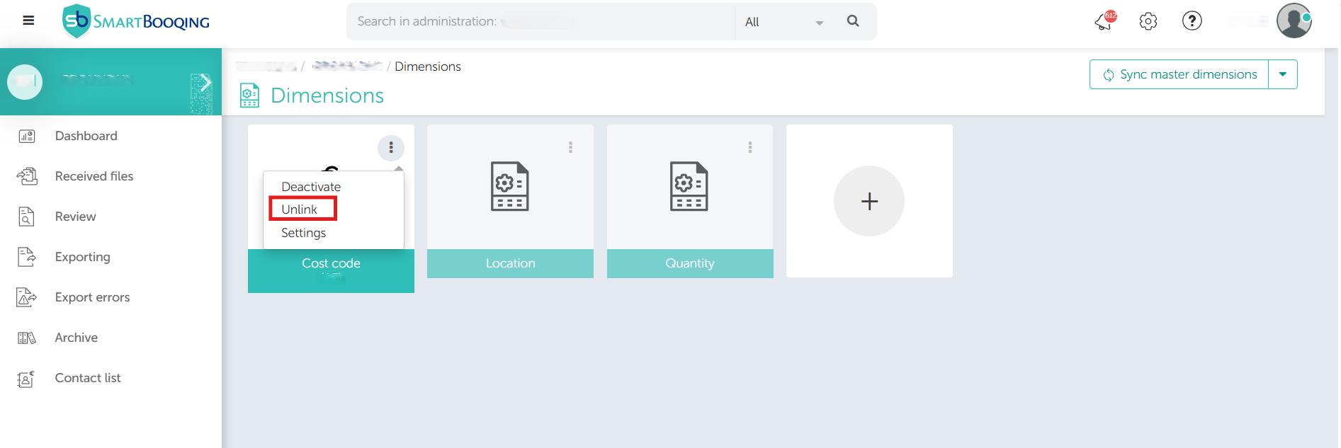Open the user profile avatar

coord(1294,21)
